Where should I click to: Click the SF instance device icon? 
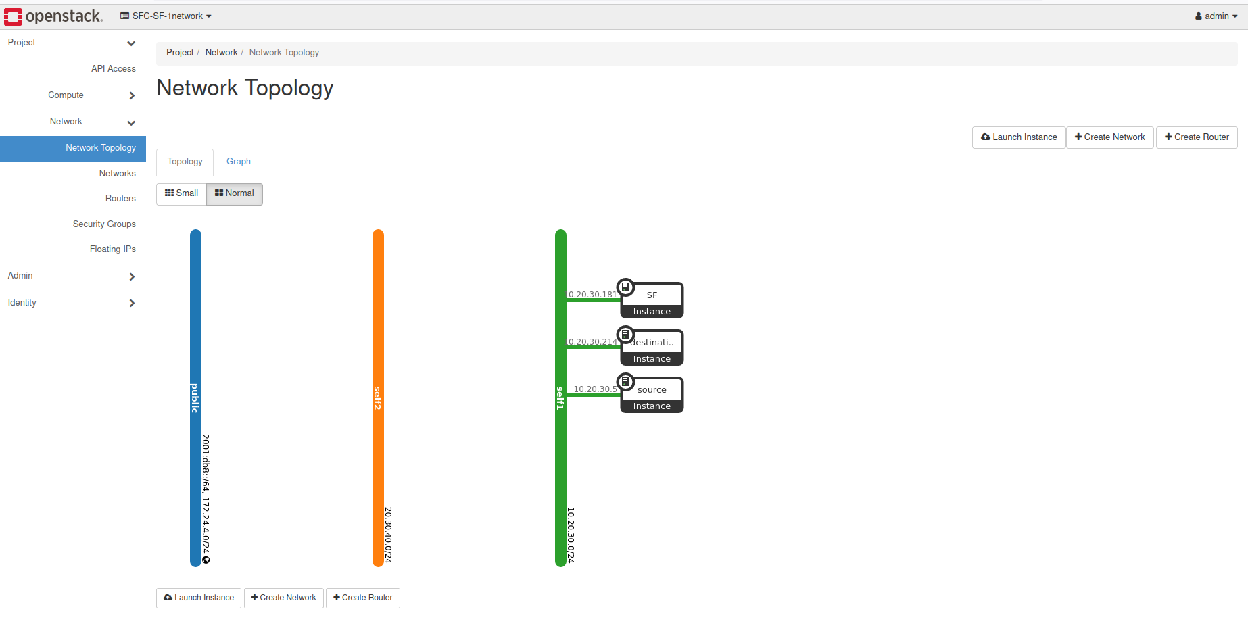coord(625,287)
